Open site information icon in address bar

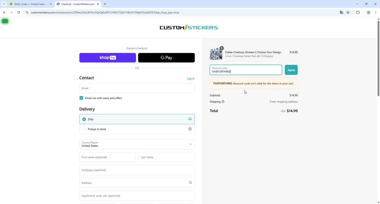coord(27,12)
